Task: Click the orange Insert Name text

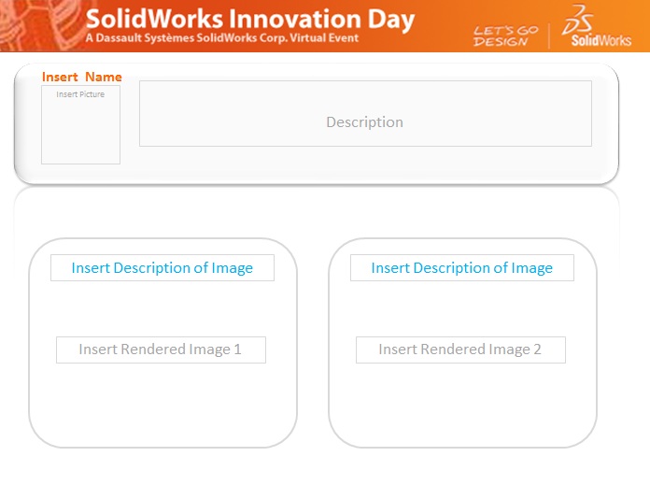Action: point(82,77)
